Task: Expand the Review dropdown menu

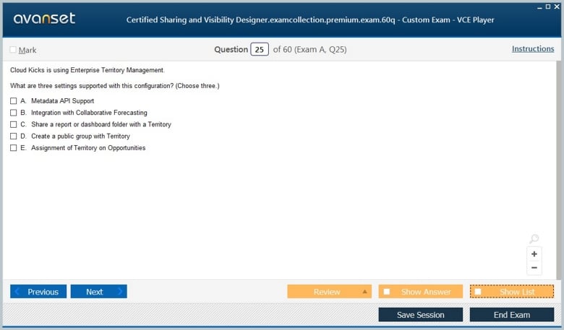Action: [x=364, y=292]
